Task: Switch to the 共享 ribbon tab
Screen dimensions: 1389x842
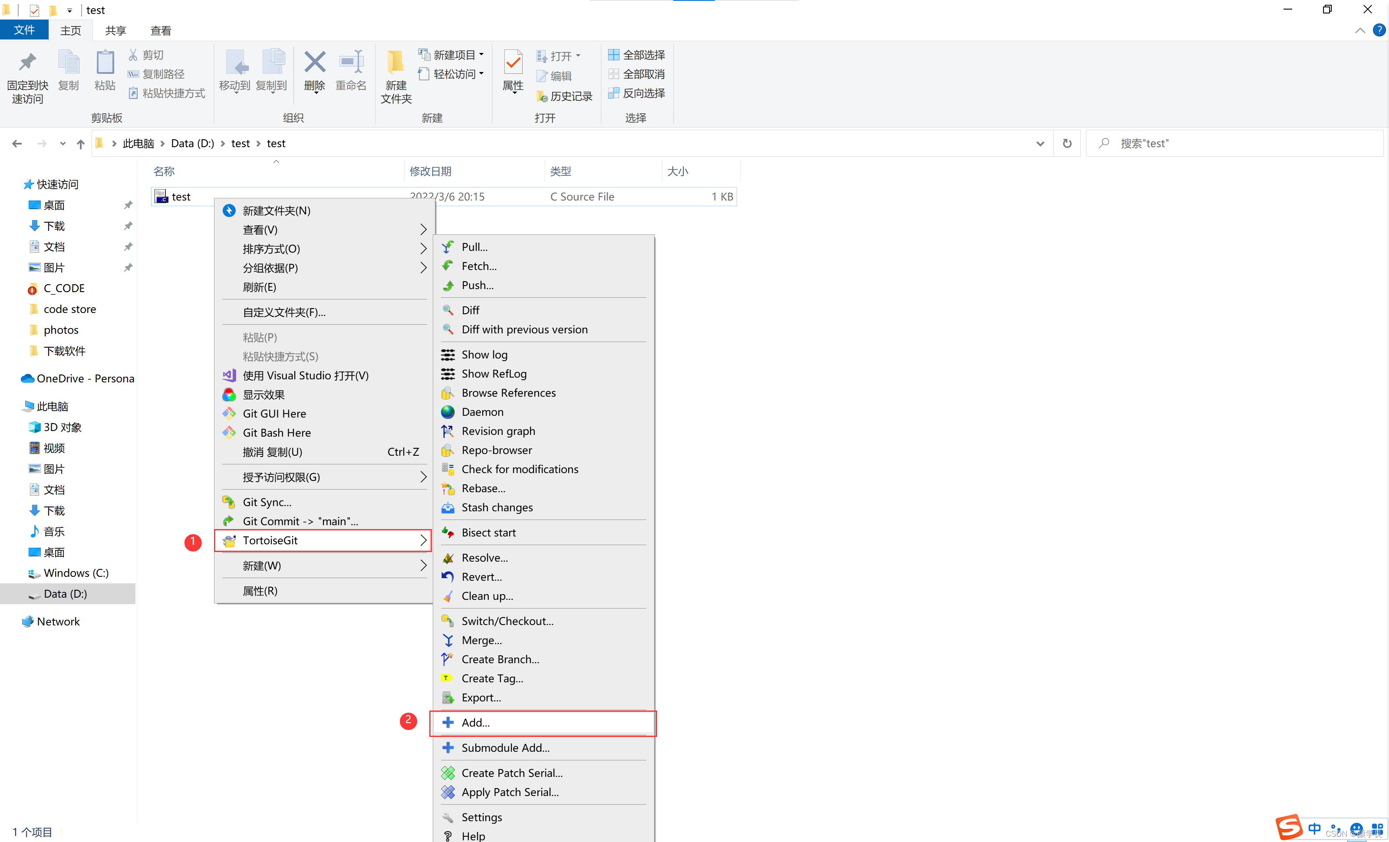Action: click(x=115, y=30)
